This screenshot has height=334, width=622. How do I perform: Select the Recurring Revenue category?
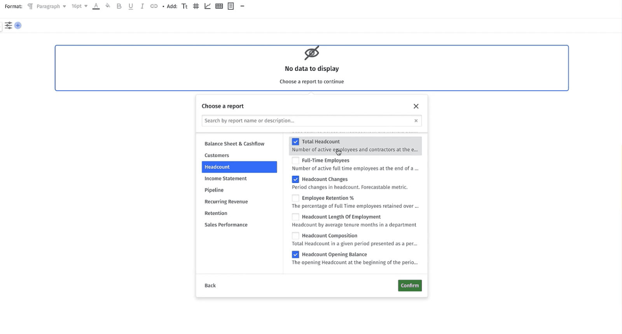(239, 202)
